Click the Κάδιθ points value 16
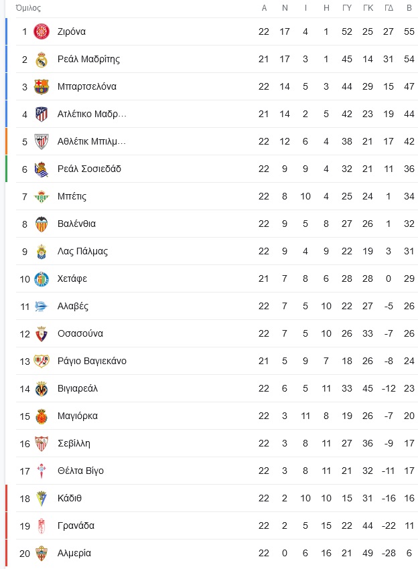This screenshot has width=418, height=569. [409, 498]
